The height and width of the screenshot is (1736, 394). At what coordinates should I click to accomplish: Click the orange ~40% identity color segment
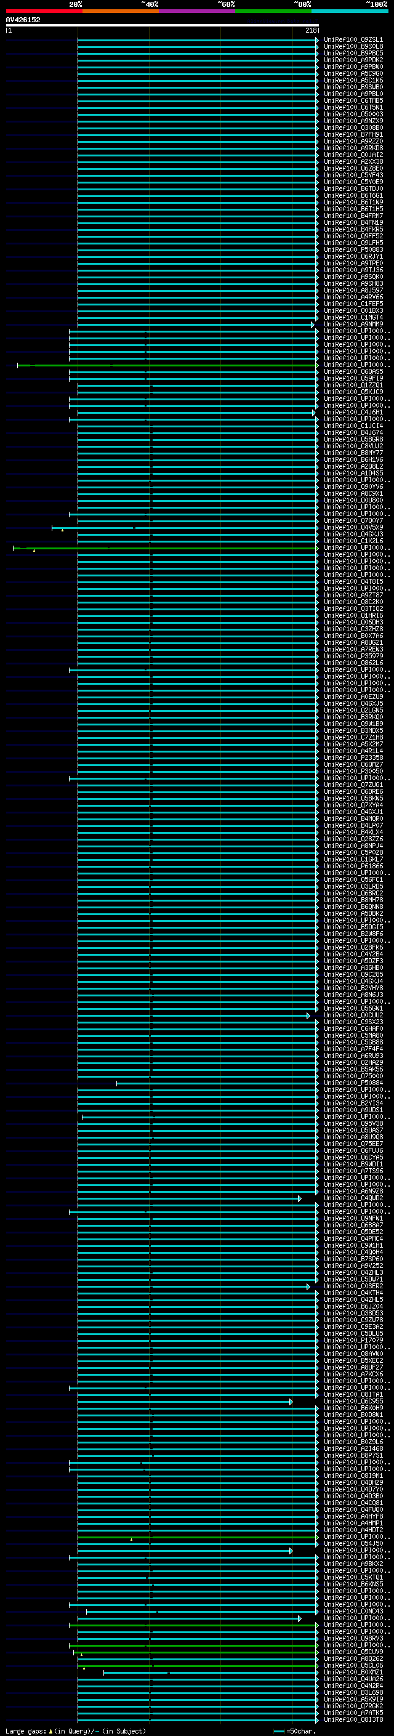pos(121,11)
